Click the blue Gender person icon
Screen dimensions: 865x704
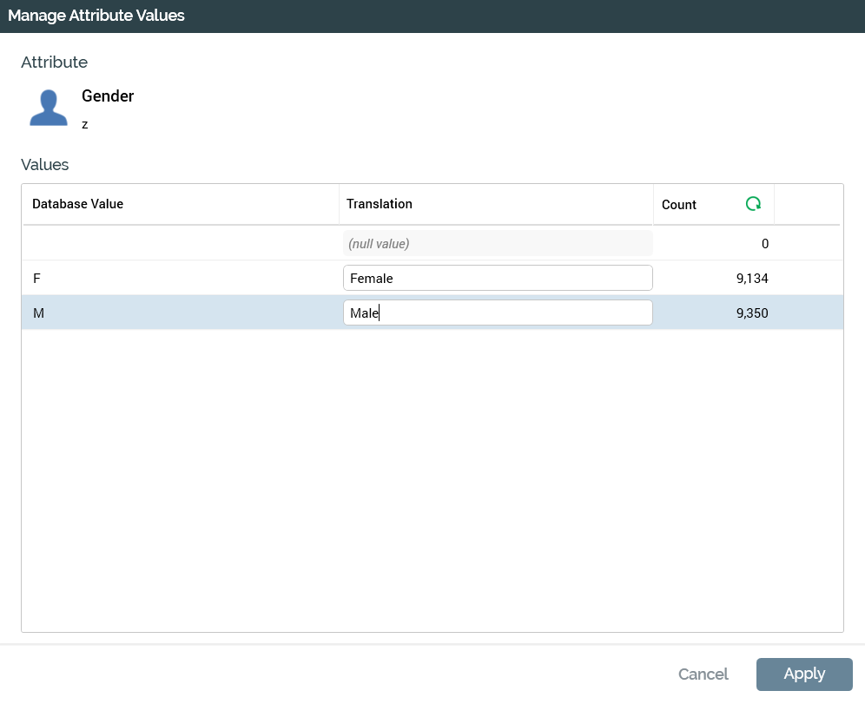click(x=49, y=109)
